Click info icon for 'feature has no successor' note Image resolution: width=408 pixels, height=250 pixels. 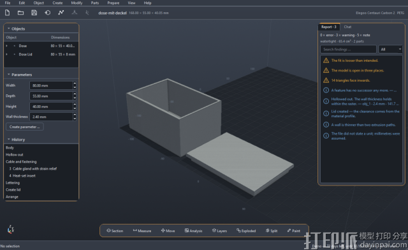tap(326, 91)
